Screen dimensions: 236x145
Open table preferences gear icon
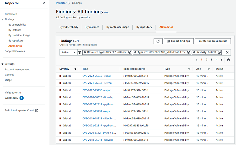click(x=228, y=60)
